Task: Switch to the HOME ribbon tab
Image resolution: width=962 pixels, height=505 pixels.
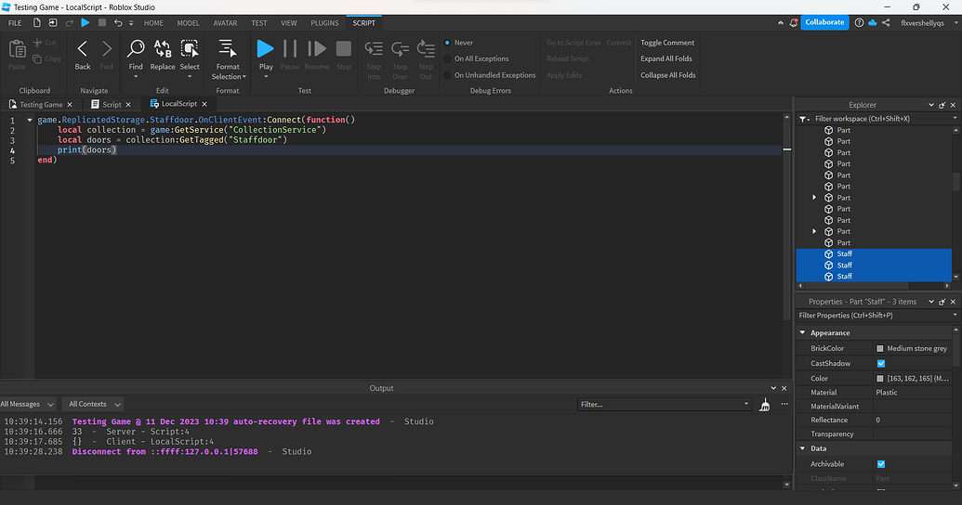Action: point(153,23)
